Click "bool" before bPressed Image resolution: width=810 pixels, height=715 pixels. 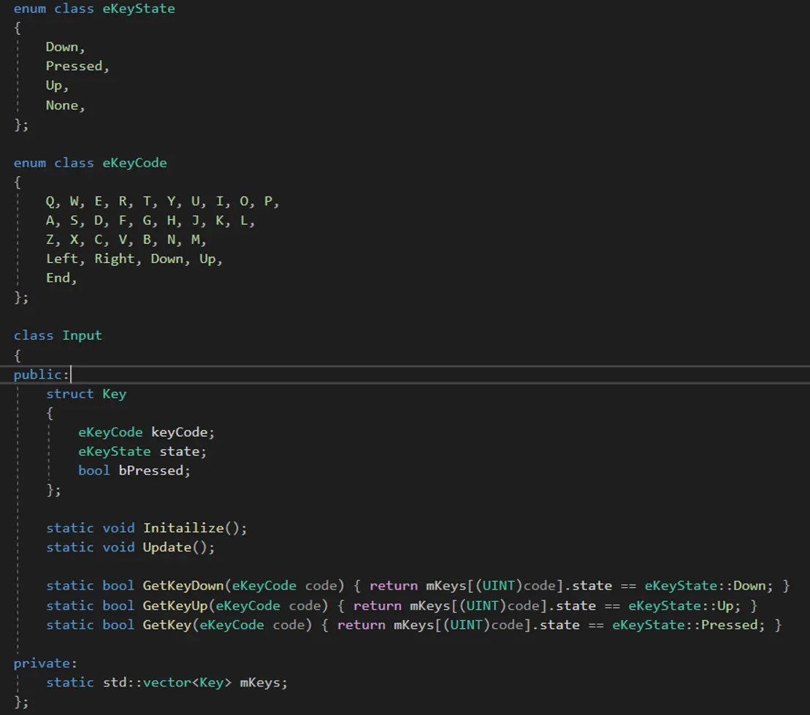pos(94,470)
